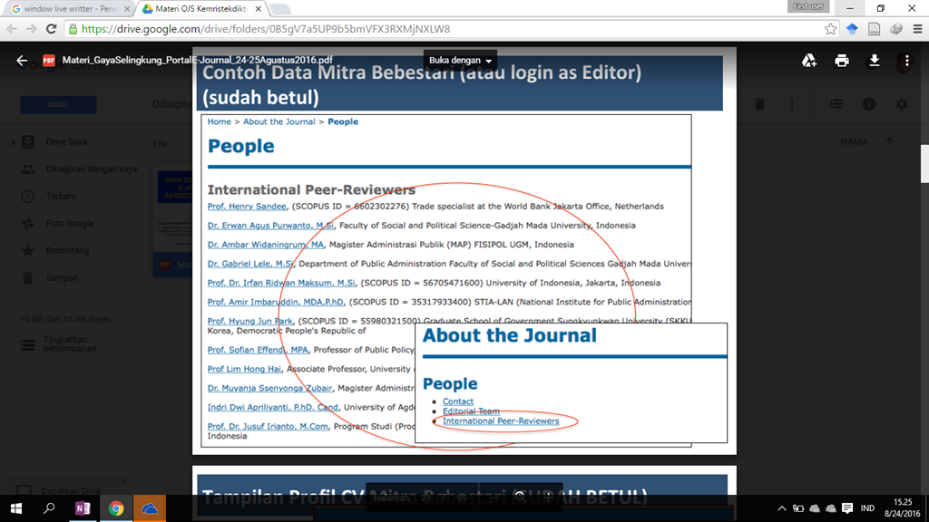Open the Windows Start menu

click(16, 508)
